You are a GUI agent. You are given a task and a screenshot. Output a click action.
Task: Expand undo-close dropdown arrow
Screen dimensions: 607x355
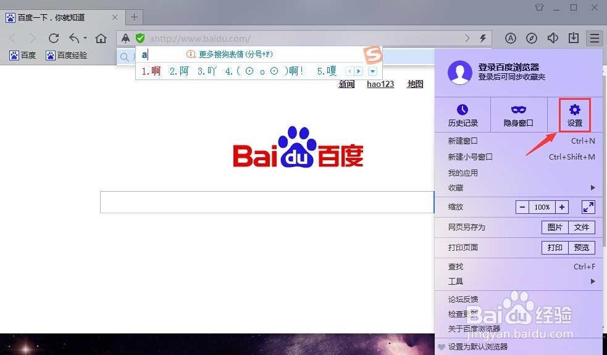click(x=85, y=38)
